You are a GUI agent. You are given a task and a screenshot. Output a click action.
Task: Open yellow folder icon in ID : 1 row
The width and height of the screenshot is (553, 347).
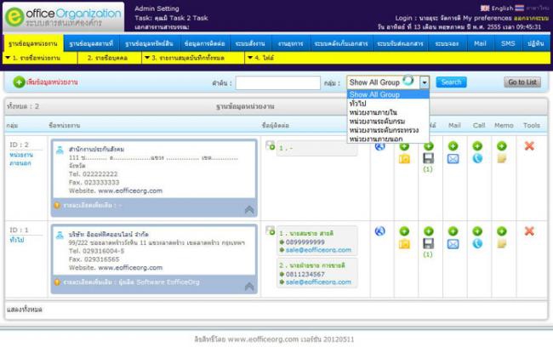[x=404, y=244]
